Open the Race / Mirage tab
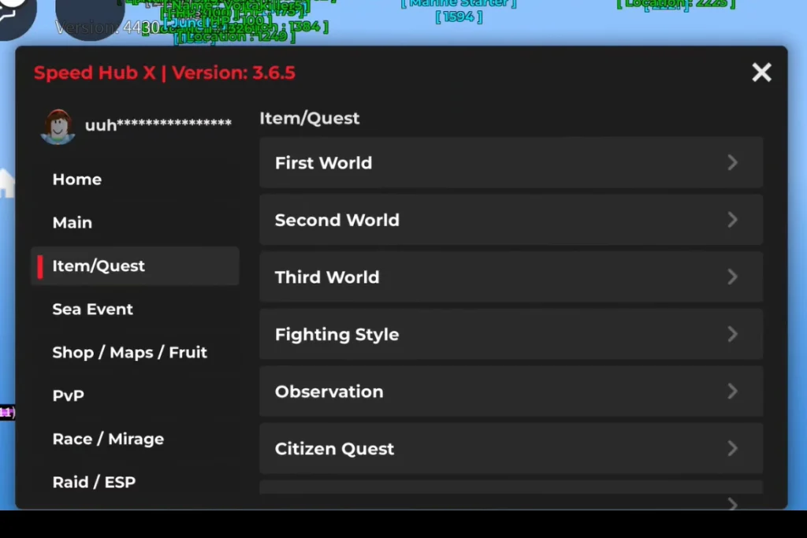This screenshot has height=538, width=807. point(135,439)
